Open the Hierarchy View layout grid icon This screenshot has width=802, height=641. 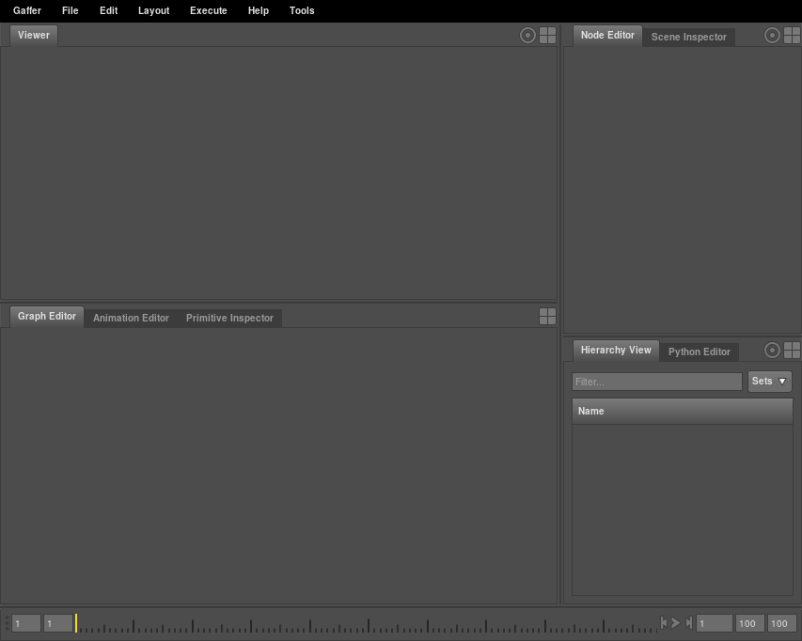(x=792, y=351)
